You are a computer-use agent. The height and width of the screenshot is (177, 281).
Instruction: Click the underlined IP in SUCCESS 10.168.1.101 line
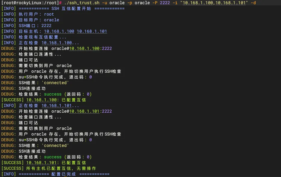click(42, 163)
